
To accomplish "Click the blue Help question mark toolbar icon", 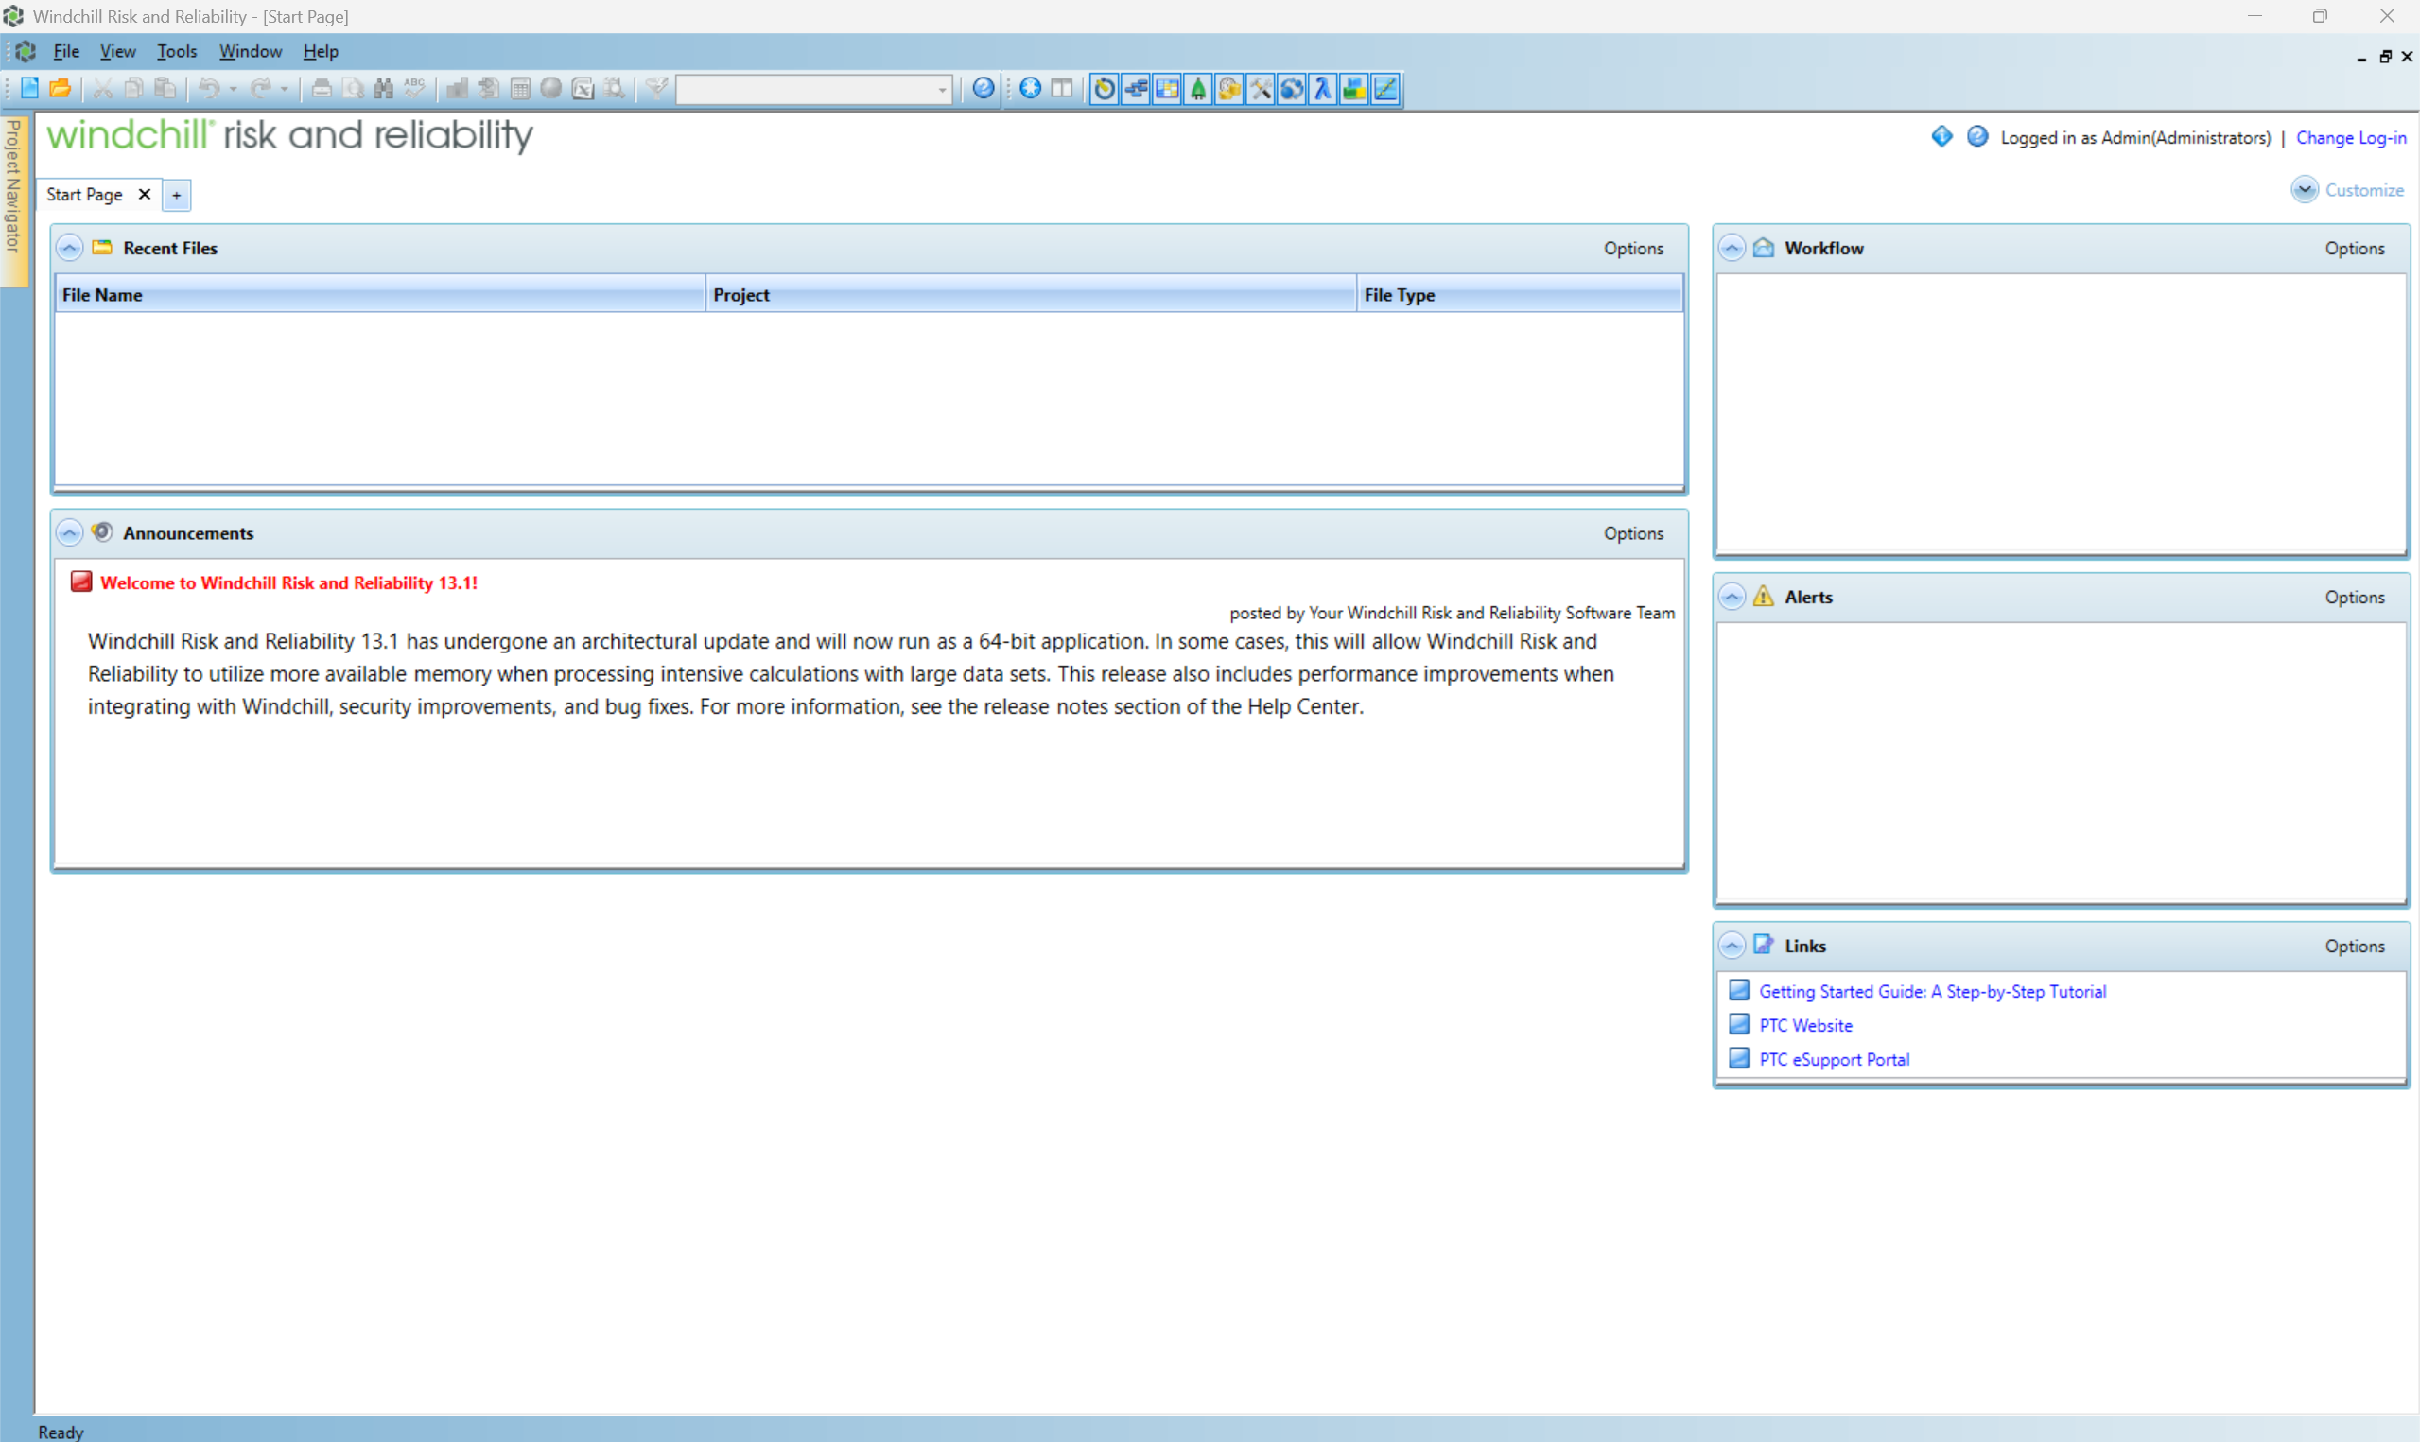I will click(984, 89).
